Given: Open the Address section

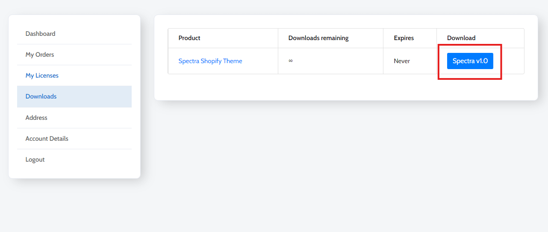Looking at the screenshot, I should coord(36,118).
